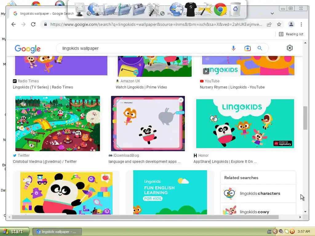Click the horizontal scrollbar thumb
The height and width of the screenshot is (236, 315).
pos(145,217)
